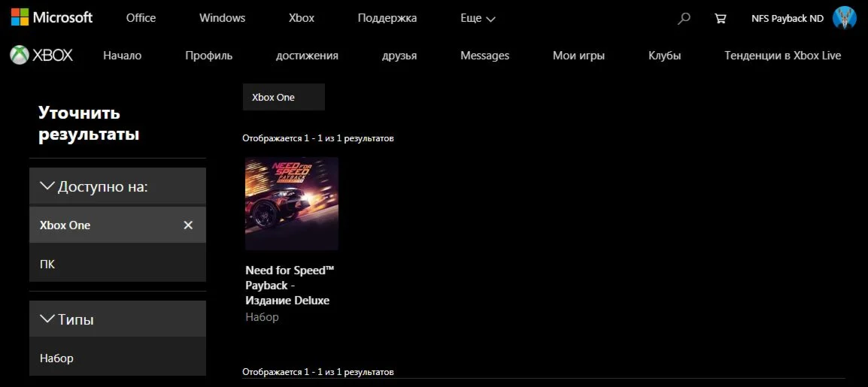Open the Клубы tab
The width and height of the screenshot is (868, 387).
(665, 56)
